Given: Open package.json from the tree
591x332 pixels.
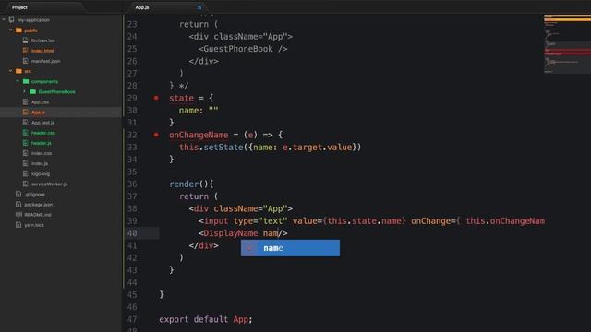Looking at the screenshot, I should tap(39, 205).
